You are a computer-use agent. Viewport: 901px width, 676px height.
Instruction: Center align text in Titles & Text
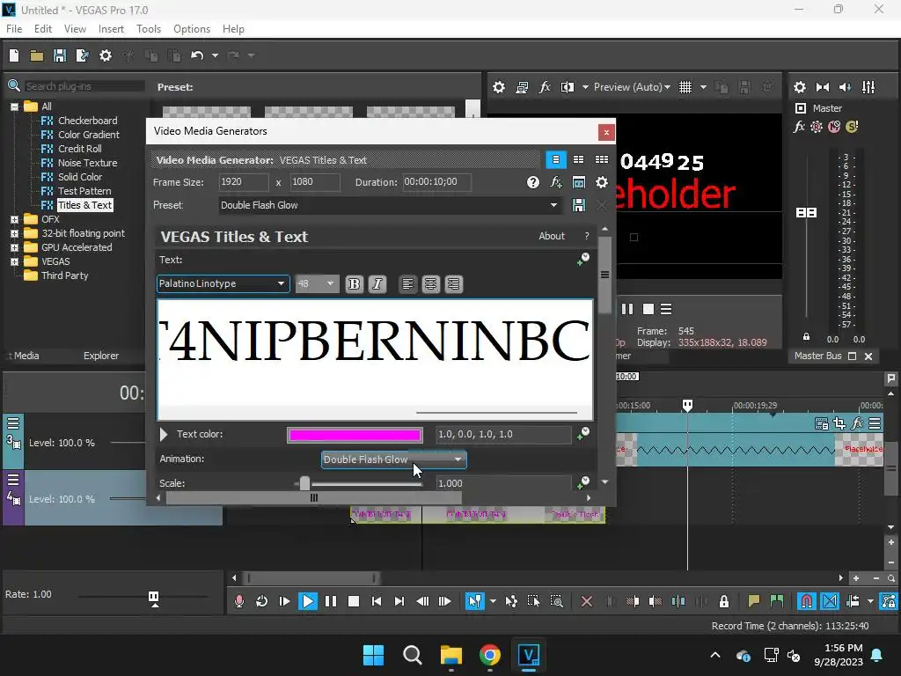(x=430, y=284)
